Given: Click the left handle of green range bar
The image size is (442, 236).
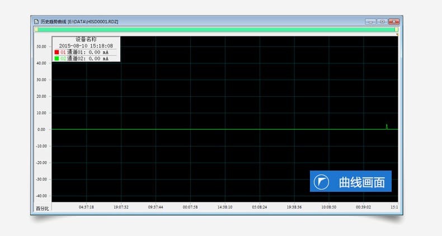Looking at the screenshot, I should tap(35, 29).
